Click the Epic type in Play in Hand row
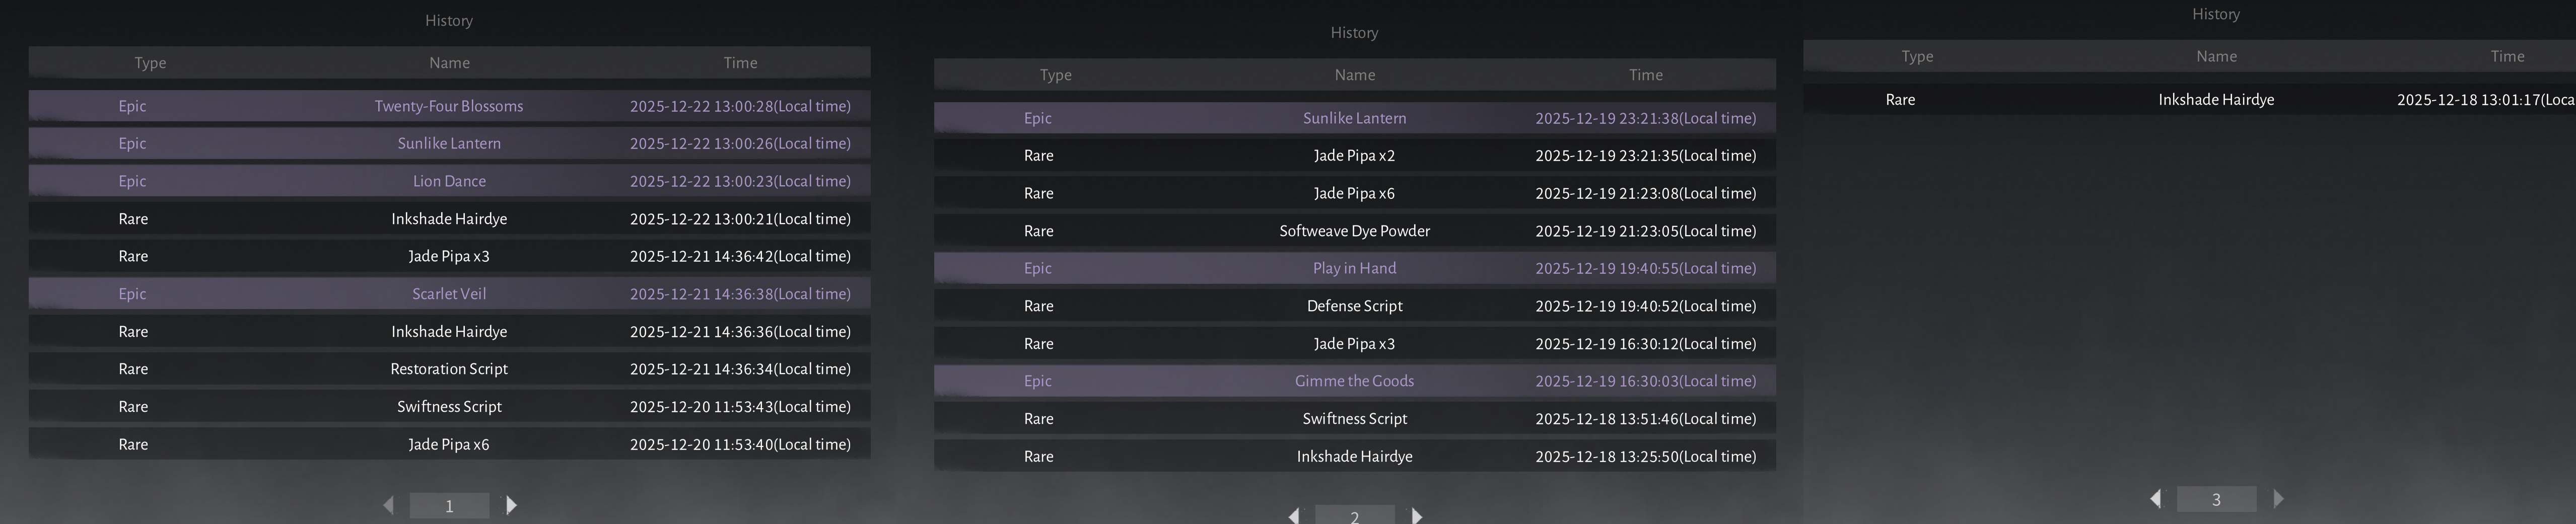The image size is (2576, 524). (x=1038, y=268)
